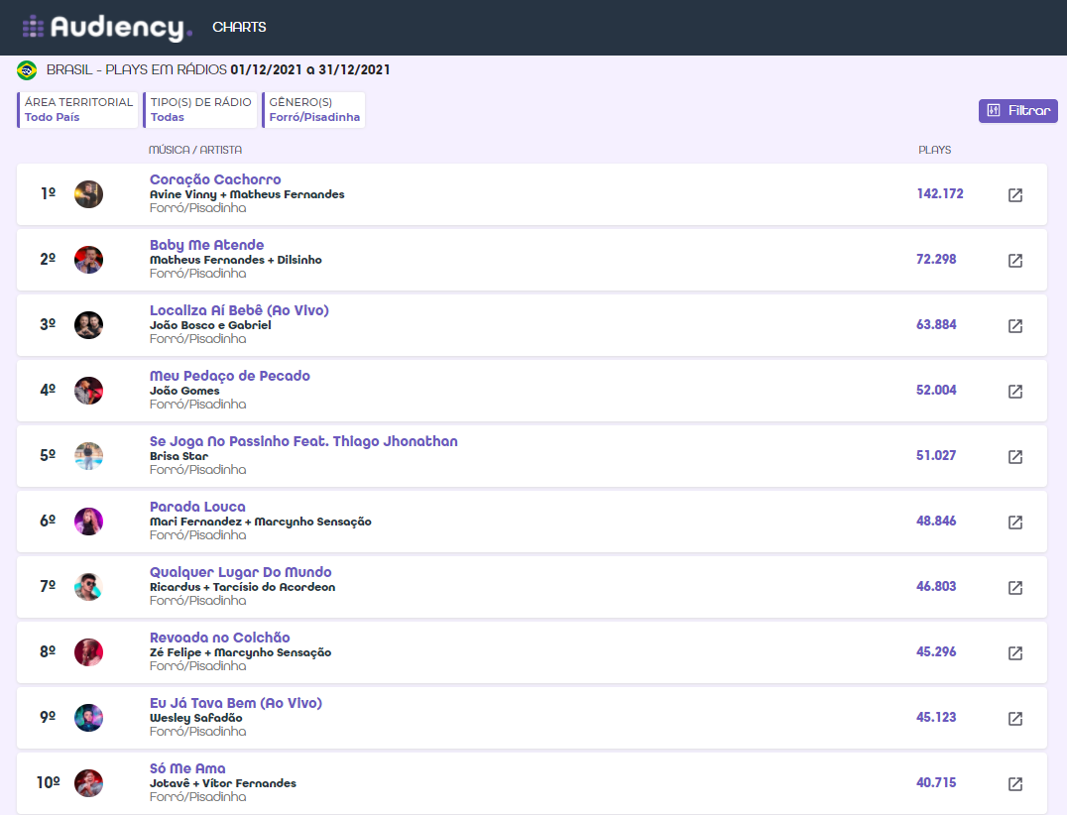
Task: Click plays count 45.123
Action: point(936,717)
